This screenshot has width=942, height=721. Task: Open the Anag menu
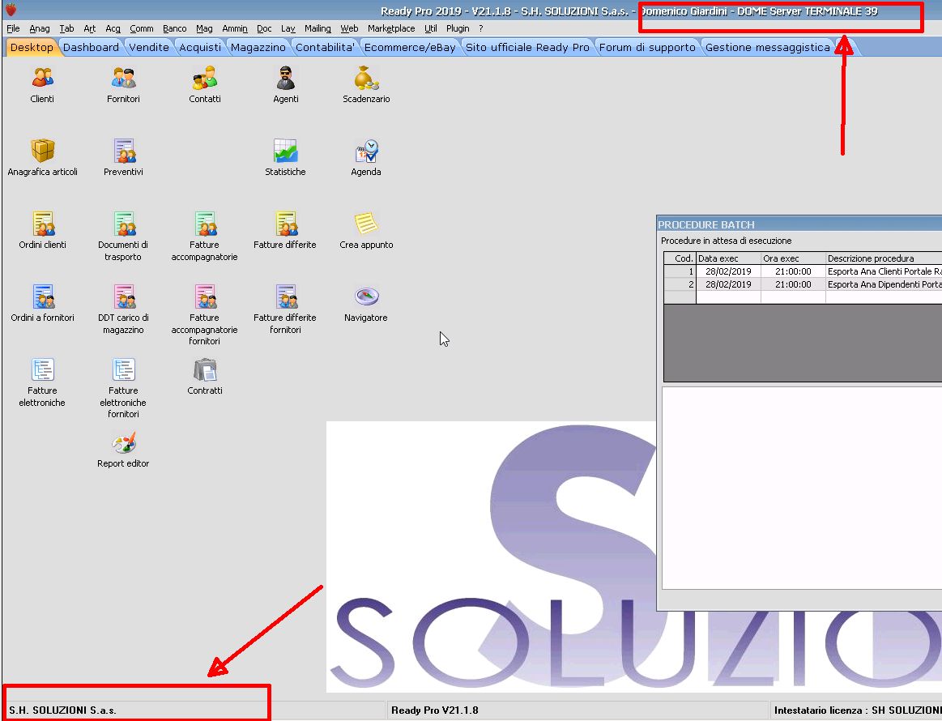click(40, 28)
